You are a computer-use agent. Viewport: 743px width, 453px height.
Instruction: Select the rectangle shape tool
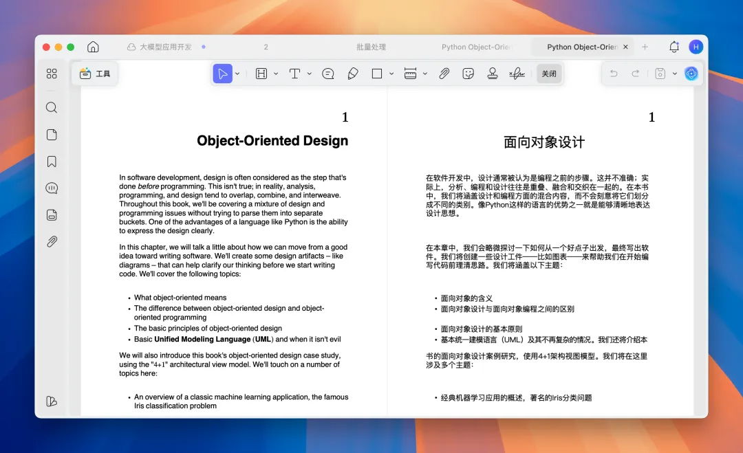point(377,74)
